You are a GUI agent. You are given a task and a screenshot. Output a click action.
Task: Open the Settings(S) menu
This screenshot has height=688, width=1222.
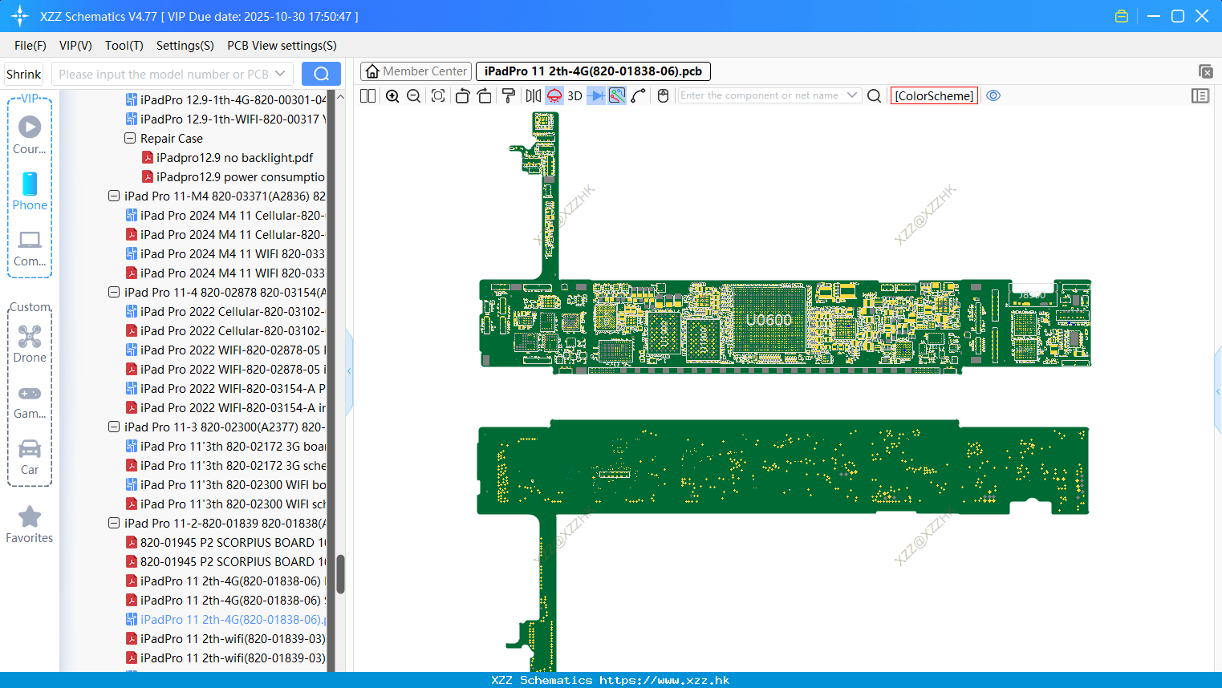(185, 46)
